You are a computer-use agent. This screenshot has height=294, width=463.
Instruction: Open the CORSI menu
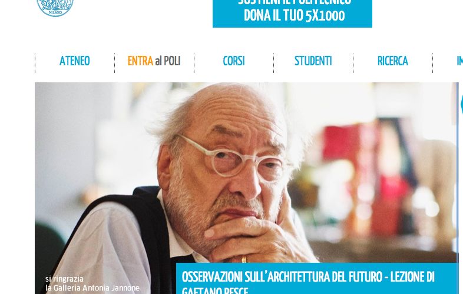point(234,61)
